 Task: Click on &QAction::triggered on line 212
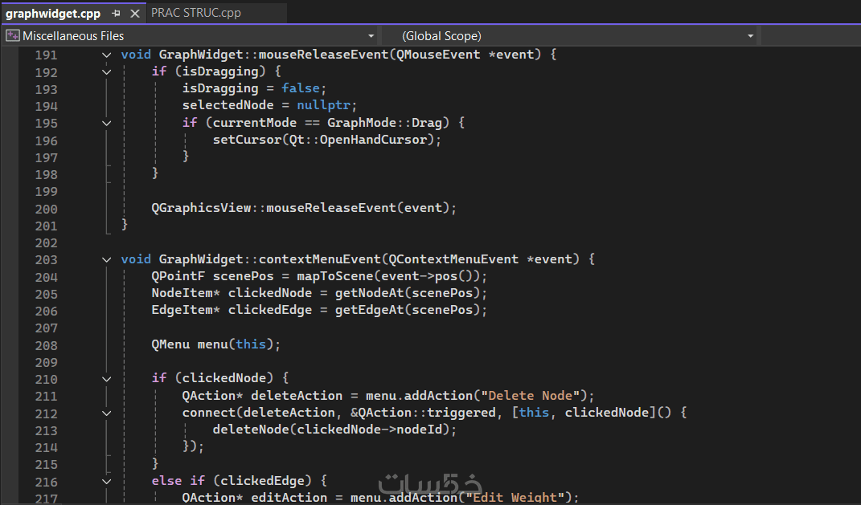click(423, 413)
